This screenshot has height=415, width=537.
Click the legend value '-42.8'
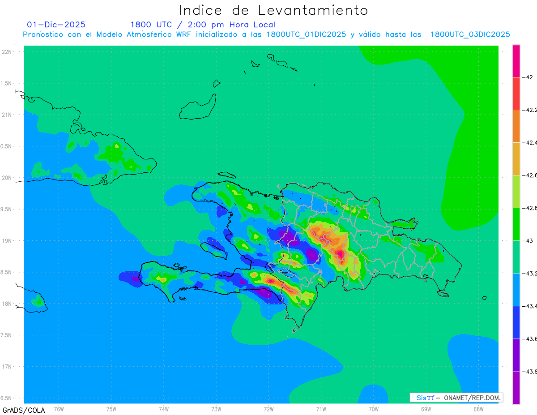pos(530,208)
